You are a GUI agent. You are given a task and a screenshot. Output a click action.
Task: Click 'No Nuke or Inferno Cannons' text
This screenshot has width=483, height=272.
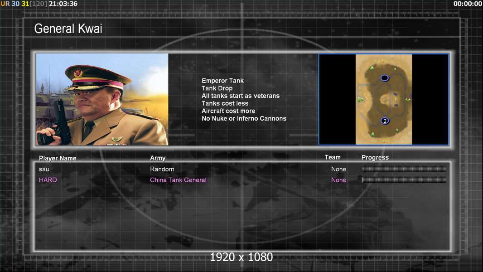[x=244, y=118]
